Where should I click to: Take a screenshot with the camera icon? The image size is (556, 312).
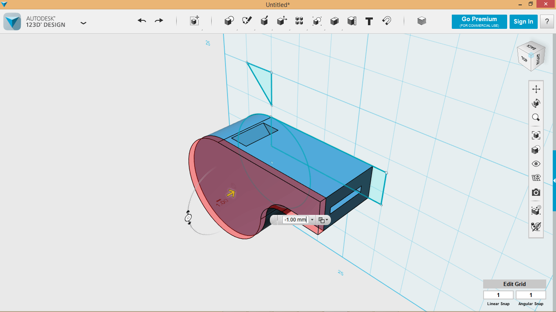tap(536, 193)
